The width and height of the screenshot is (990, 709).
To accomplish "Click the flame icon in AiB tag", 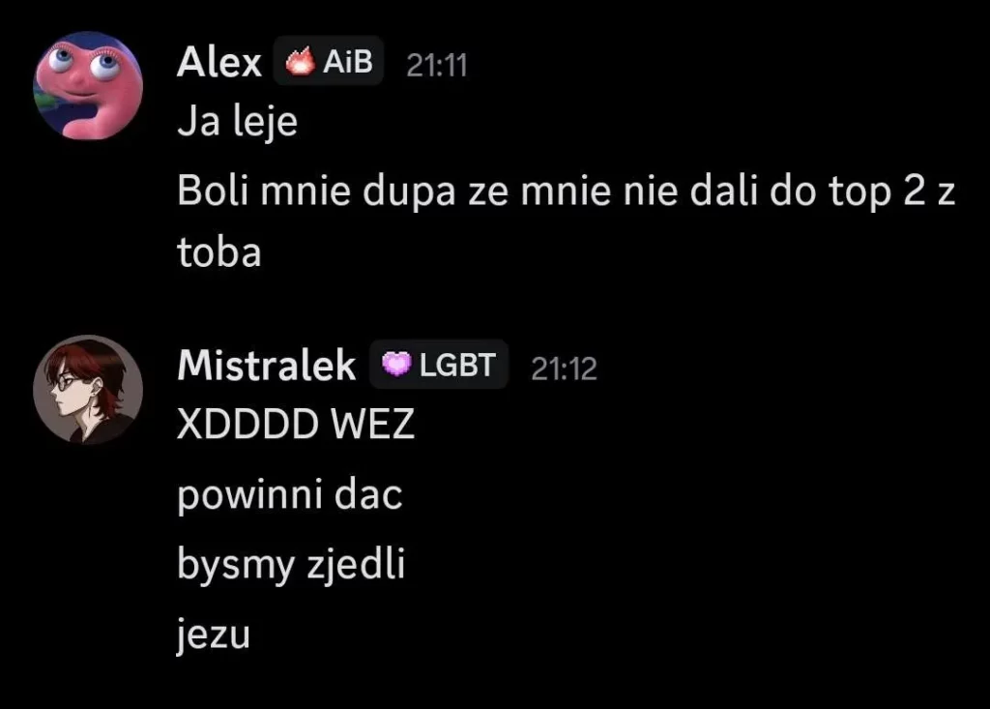I will pyautogui.click(x=300, y=61).
